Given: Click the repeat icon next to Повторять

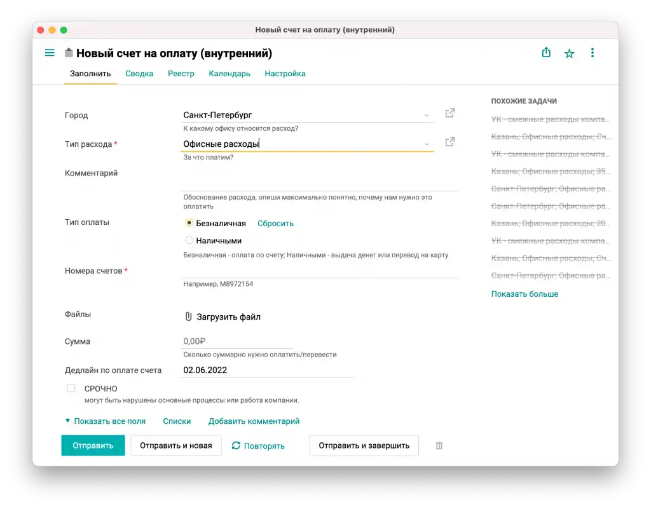Looking at the screenshot, I should (x=236, y=445).
